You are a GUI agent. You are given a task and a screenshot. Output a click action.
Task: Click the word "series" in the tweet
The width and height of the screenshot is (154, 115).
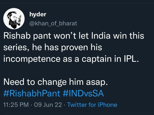click(13, 47)
